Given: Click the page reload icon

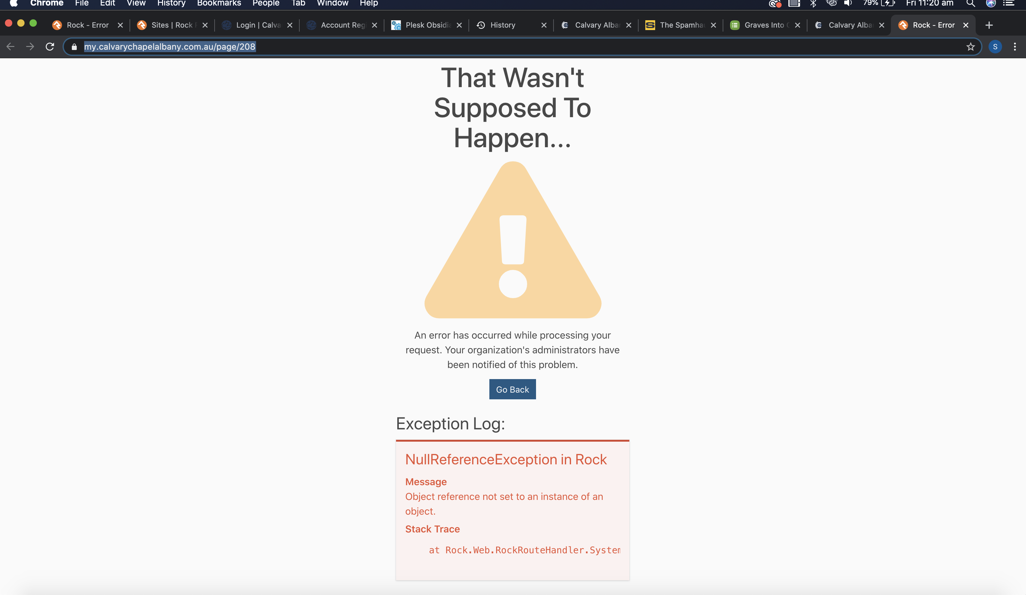Looking at the screenshot, I should click(x=50, y=47).
